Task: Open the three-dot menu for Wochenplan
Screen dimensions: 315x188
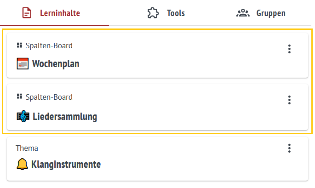Action: pyautogui.click(x=289, y=49)
